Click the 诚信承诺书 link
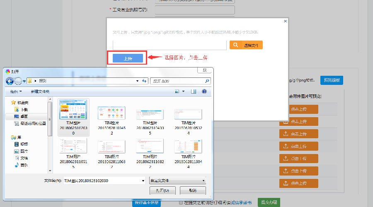373x207 pixels. [242, 202]
